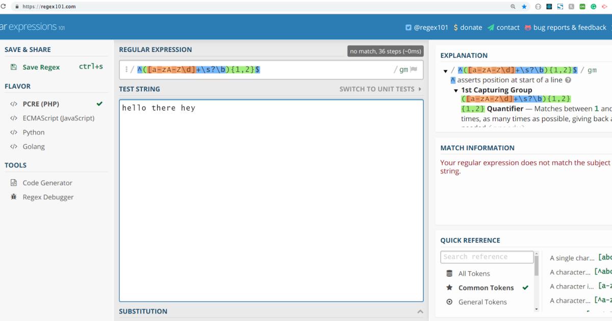Click the 'A single char…' reference row
This screenshot has height=321, width=612.
[x=580, y=258]
